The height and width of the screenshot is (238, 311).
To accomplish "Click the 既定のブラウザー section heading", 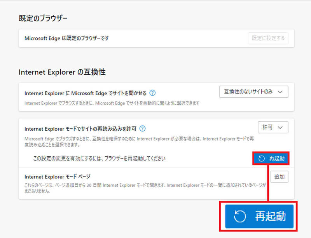I will (x=43, y=18).
